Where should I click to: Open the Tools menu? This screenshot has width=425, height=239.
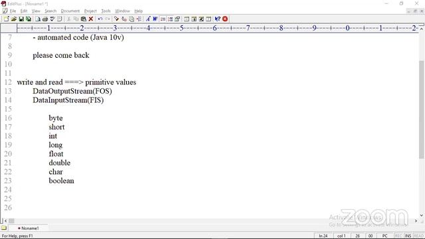[x=106, y=11]
